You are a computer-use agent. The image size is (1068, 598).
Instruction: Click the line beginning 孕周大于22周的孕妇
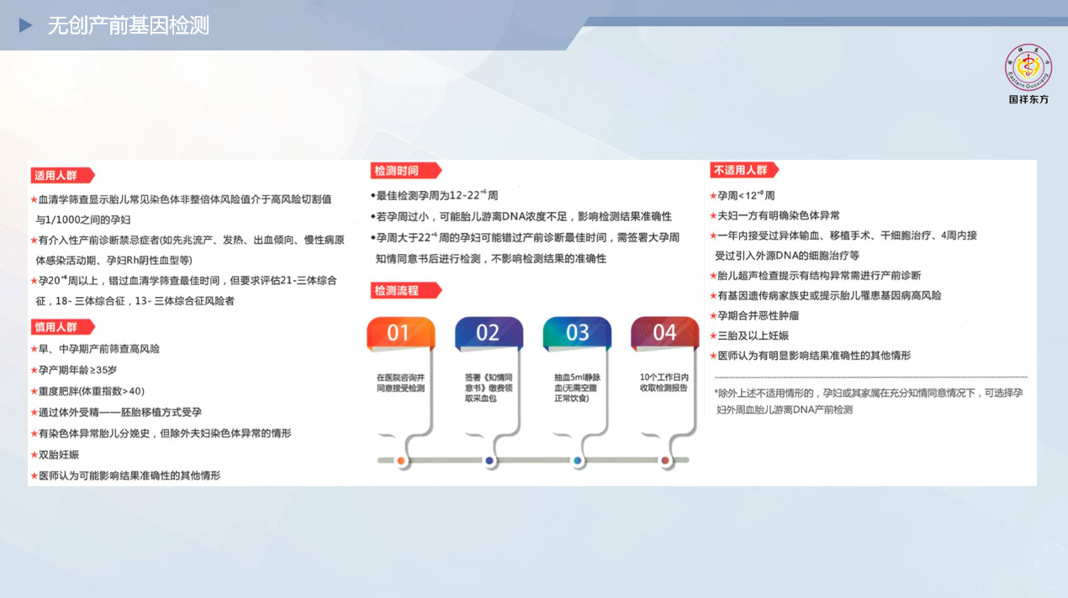pos(525,248)
